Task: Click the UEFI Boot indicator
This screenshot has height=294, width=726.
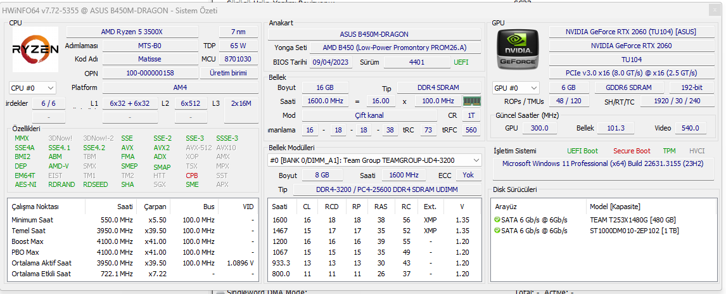Action: coord(582,151)
